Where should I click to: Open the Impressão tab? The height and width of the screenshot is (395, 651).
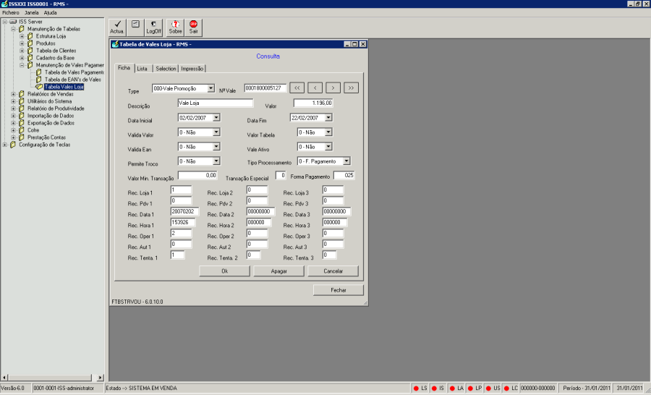click(x=192, y=69)
